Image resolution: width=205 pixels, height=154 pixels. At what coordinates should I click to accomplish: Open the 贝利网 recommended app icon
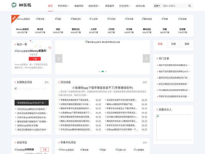[x=111, y=19]
